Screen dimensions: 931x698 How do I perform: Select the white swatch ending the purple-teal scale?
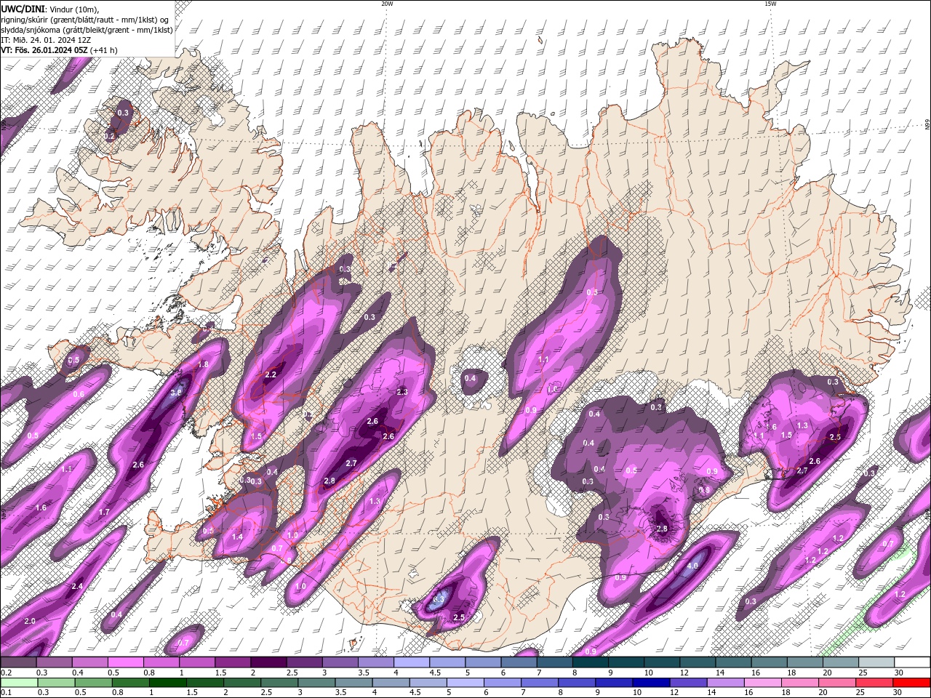click(913, 662)
